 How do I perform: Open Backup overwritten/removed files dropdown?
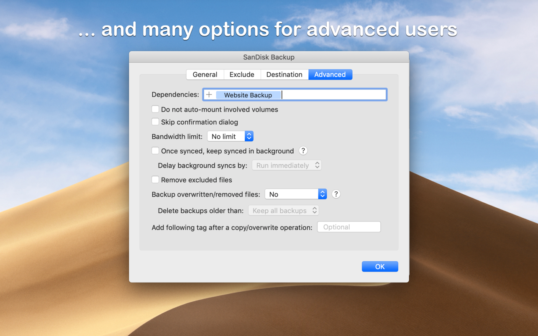pyautogui.click(x=296, y=194)
